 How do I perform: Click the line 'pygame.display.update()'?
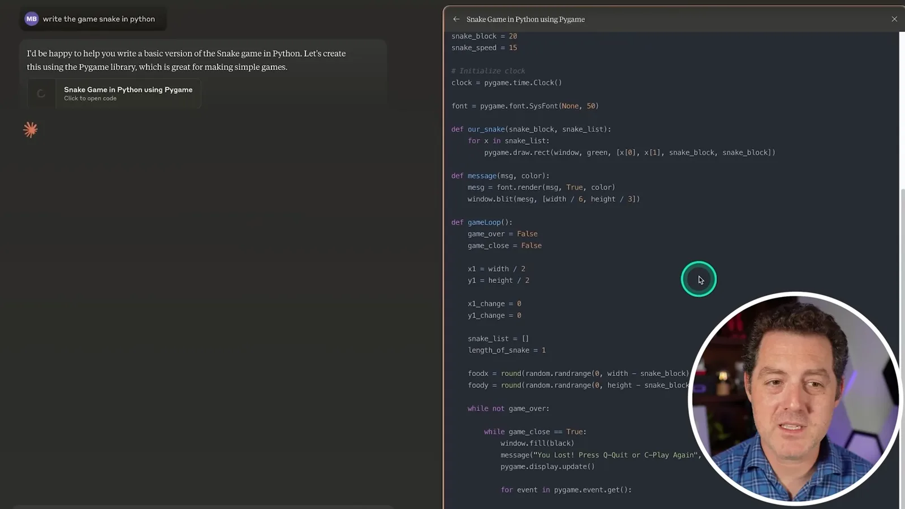[x=548, y=467]
